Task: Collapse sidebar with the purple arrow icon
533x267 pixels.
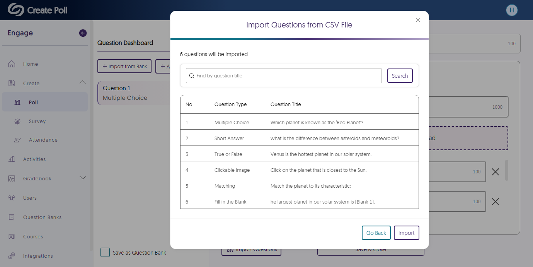Action: (83, 33)
